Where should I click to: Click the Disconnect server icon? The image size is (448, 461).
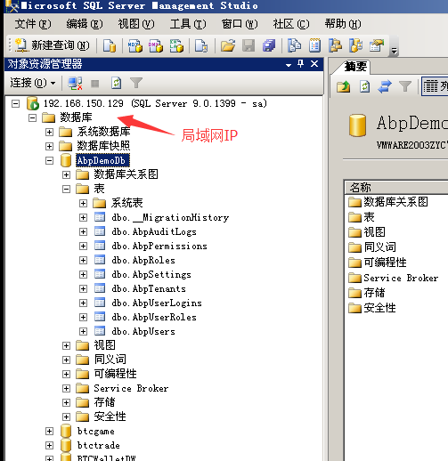tap(75, 83)
